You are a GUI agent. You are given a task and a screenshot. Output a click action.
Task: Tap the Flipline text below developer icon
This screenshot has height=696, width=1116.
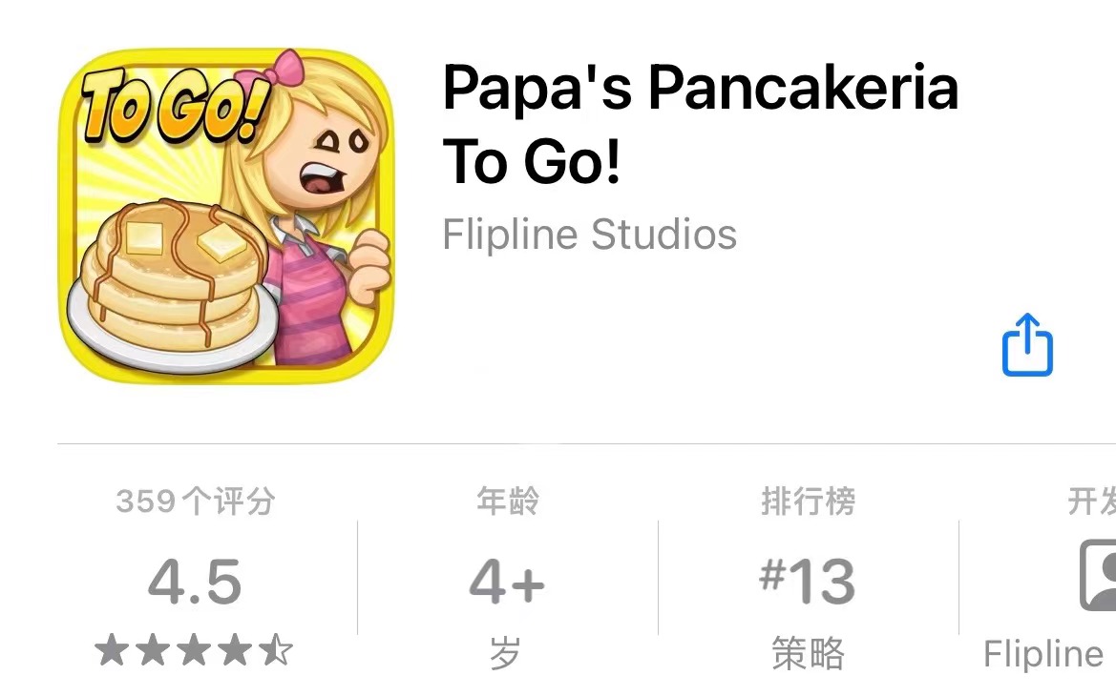coord(1043,654)
